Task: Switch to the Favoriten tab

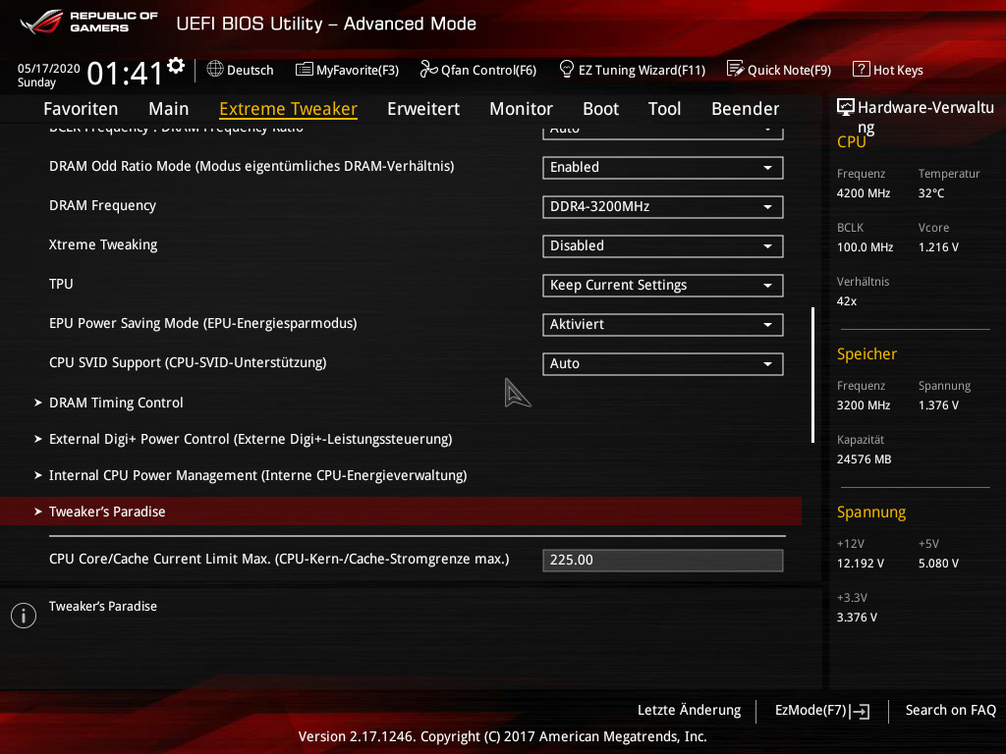Action: 81,109
